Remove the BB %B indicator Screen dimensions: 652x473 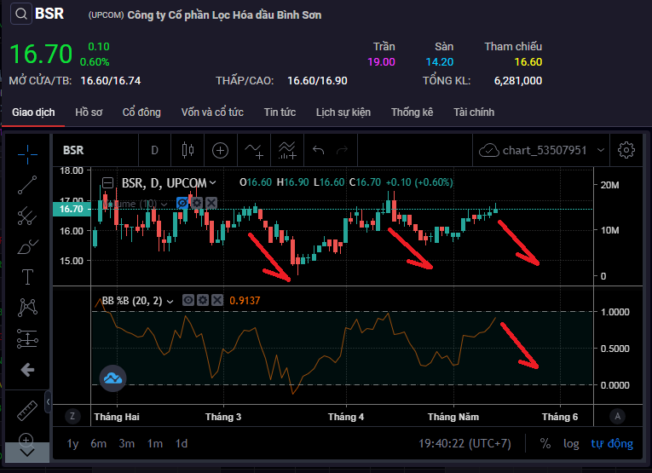click(217, 300)
